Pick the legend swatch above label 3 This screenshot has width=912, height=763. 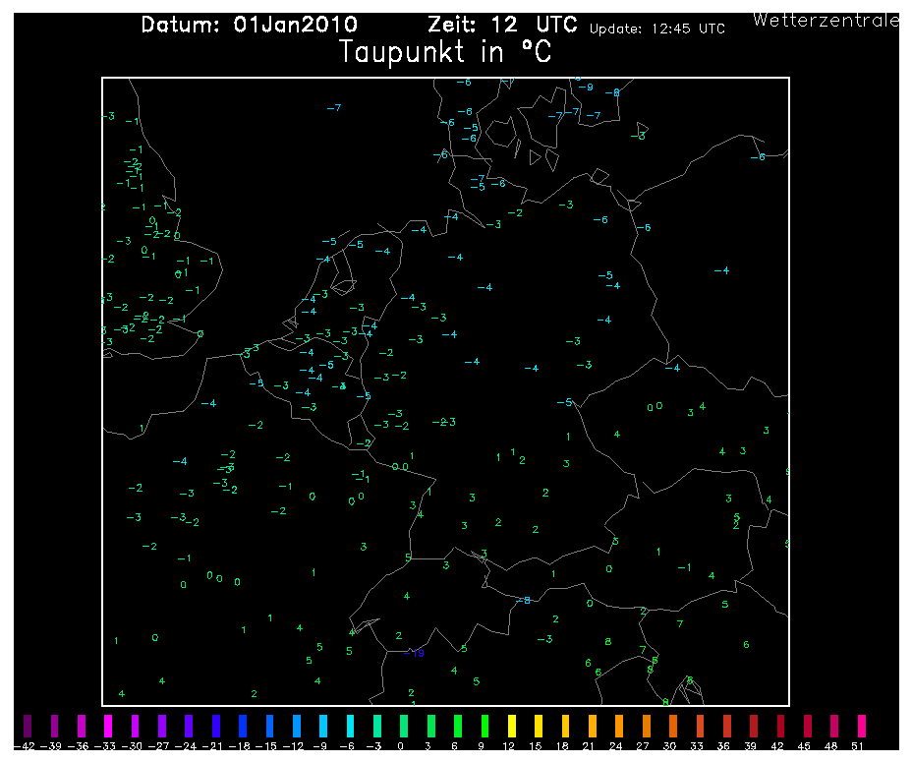431,726
